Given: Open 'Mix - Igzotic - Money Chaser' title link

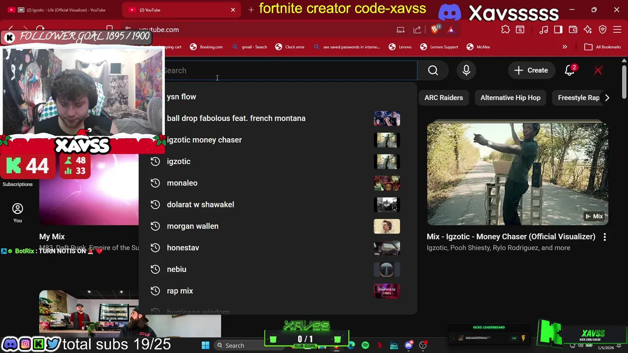Looking at the screenshot, I should click(511, 236).
